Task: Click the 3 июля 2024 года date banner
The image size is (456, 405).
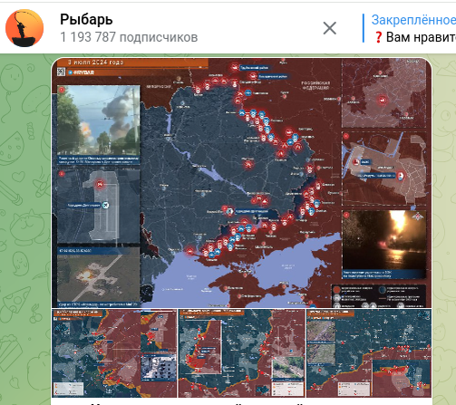Action: [x=95, y=63]
